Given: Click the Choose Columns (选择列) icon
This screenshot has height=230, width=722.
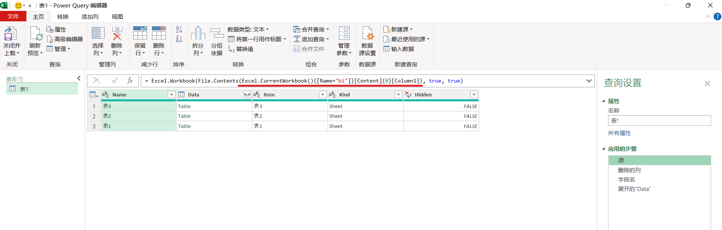Looking at the screenshot, I should [98, 33].
